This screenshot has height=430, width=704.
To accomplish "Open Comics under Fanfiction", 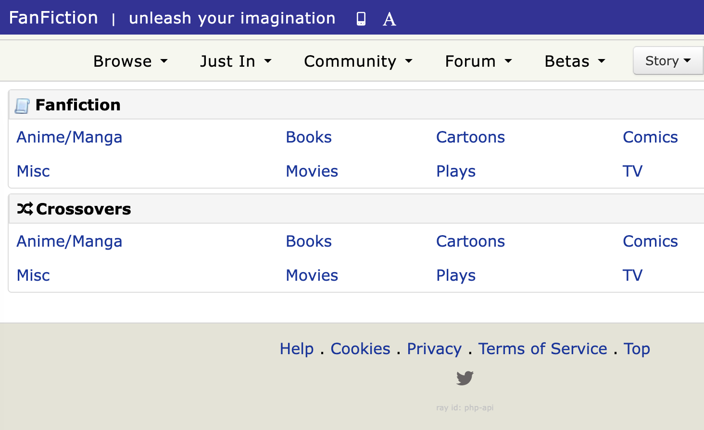I will [x=650, y=137].
